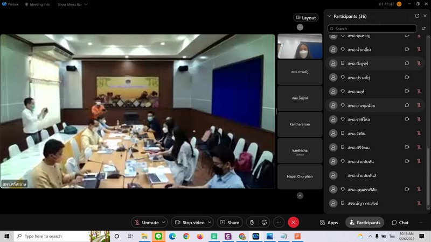
Task: Unmute your microphone
Action: click(x=147, y=222)
